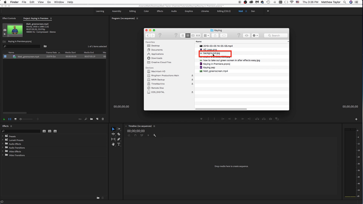Select the Type tool
The height and width of the screenshot is (204, 363).
(119, 144)
